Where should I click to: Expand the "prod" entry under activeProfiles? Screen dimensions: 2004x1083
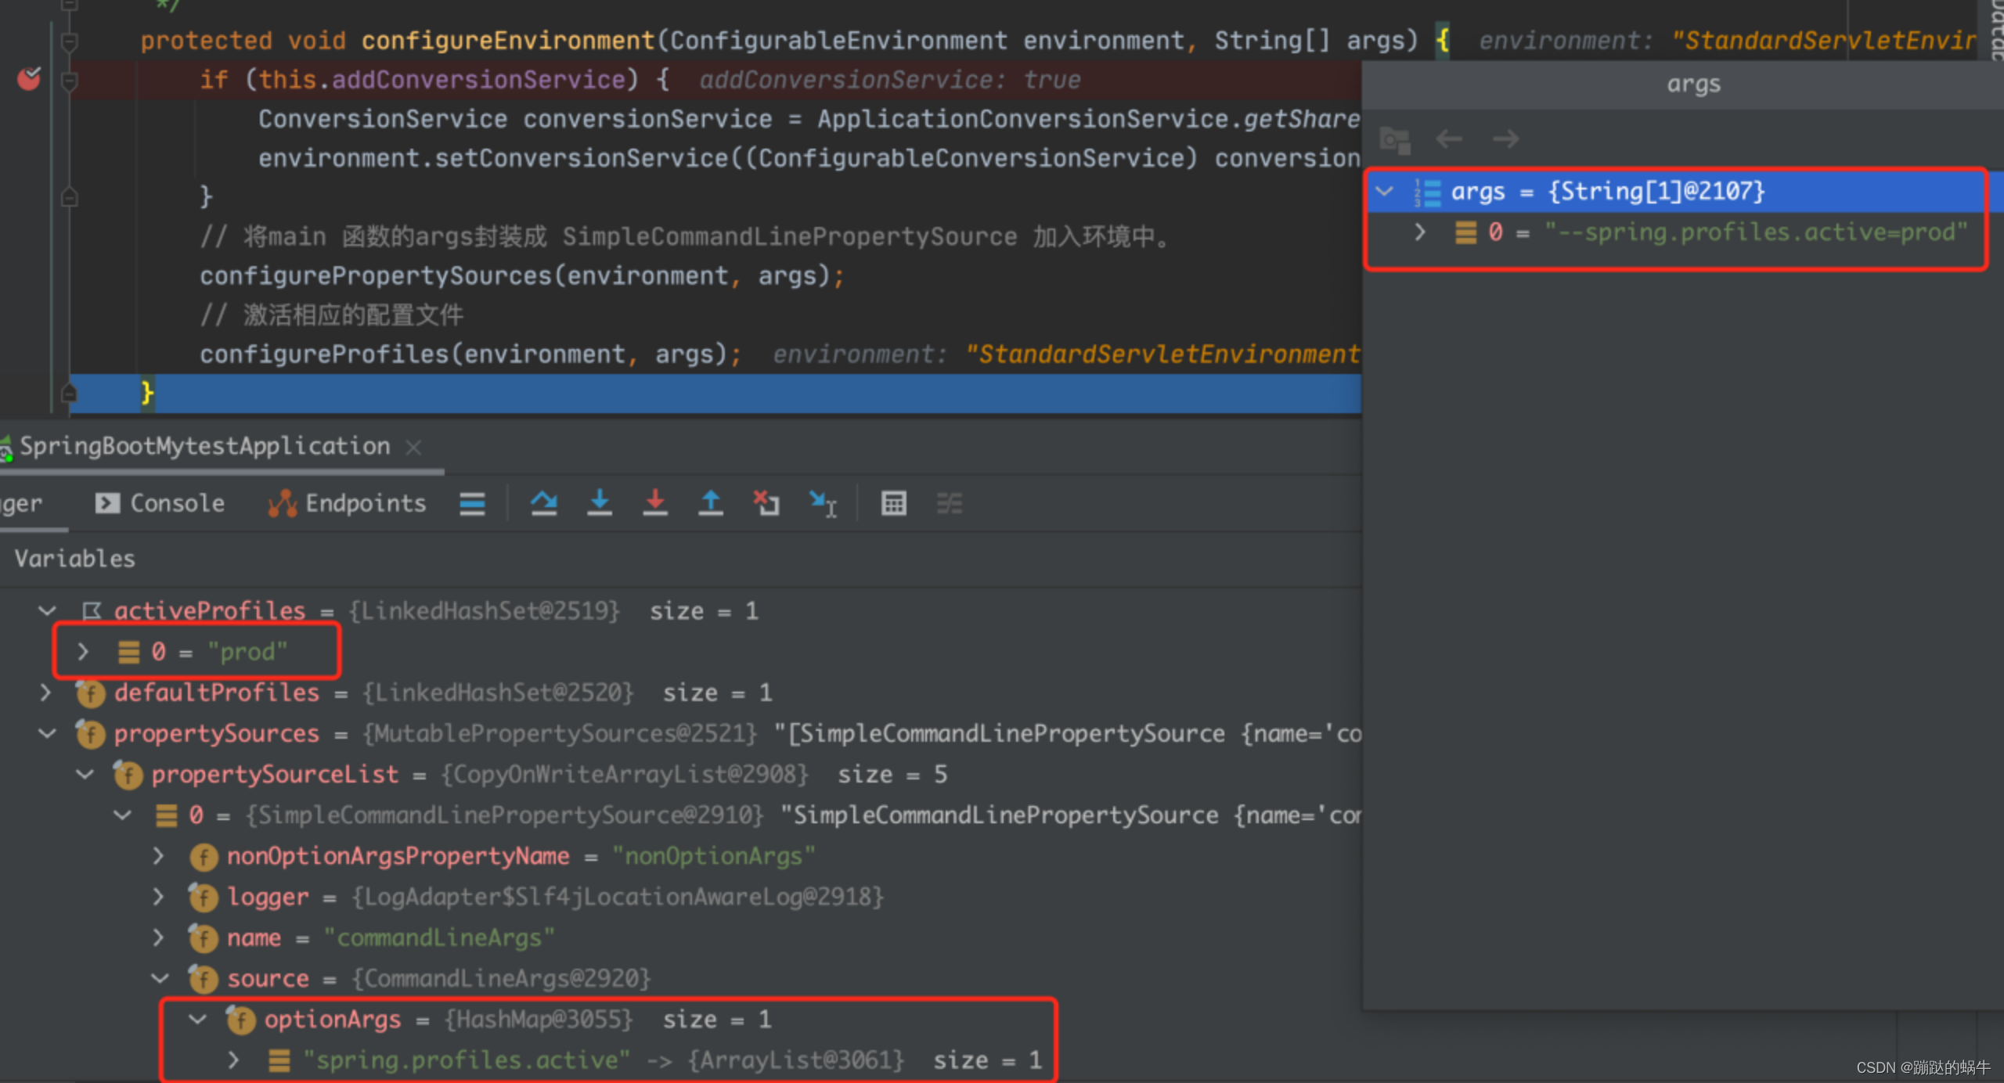tap(83, 652)
